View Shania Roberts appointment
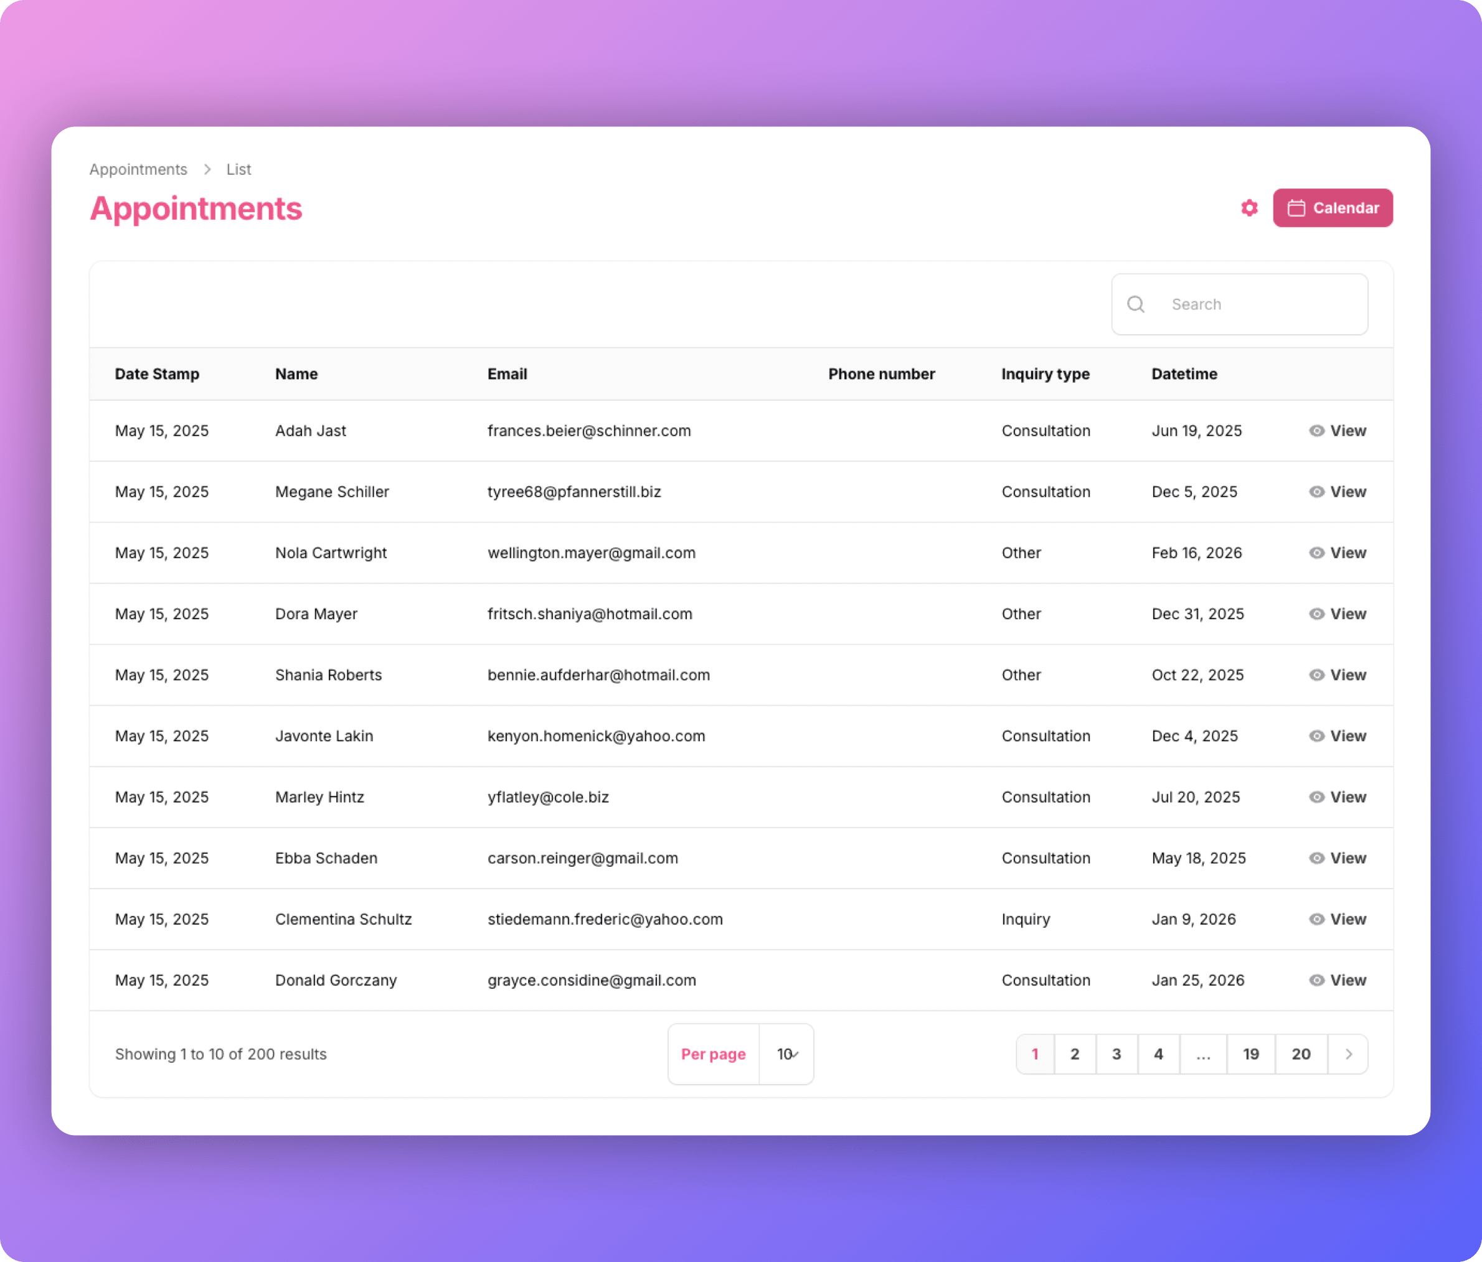This screenshot has height=1262, width=1482. [1347, 675]
